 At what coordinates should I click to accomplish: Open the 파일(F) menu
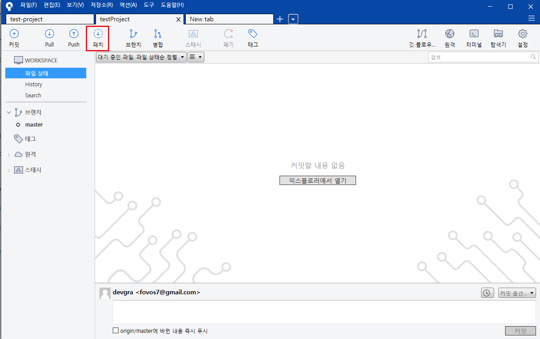tap(29, 5)
